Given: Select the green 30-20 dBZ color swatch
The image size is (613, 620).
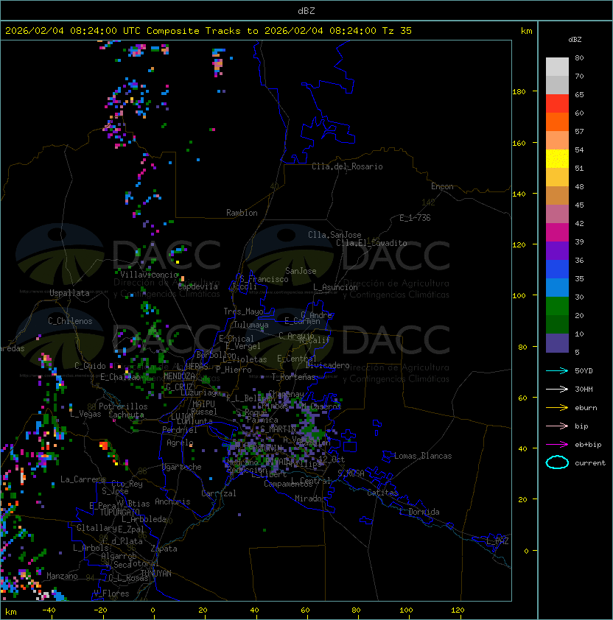Looking at the screenshot, I should [557, 306].
